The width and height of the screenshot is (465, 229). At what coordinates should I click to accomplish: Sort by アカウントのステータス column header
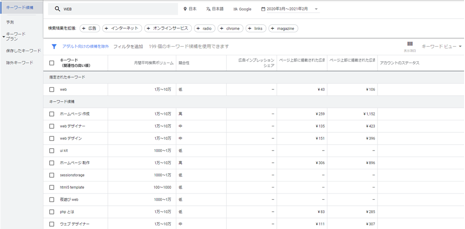pyautogui.click(x=399, y=63)
